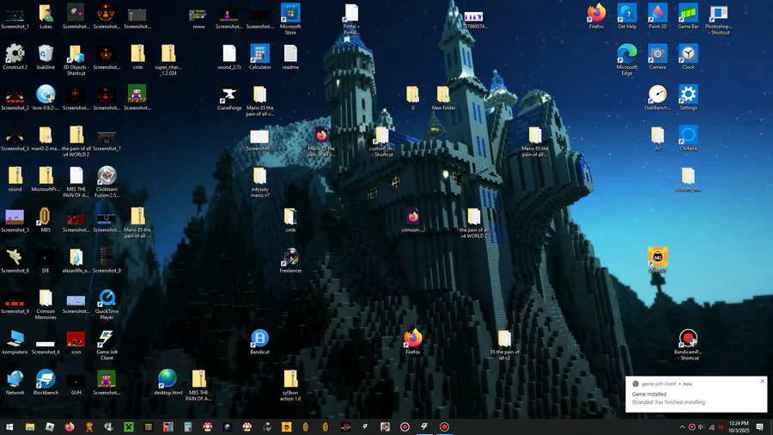773x435 pixels.
Task: Select the folder named G
Action: [412, 97]
